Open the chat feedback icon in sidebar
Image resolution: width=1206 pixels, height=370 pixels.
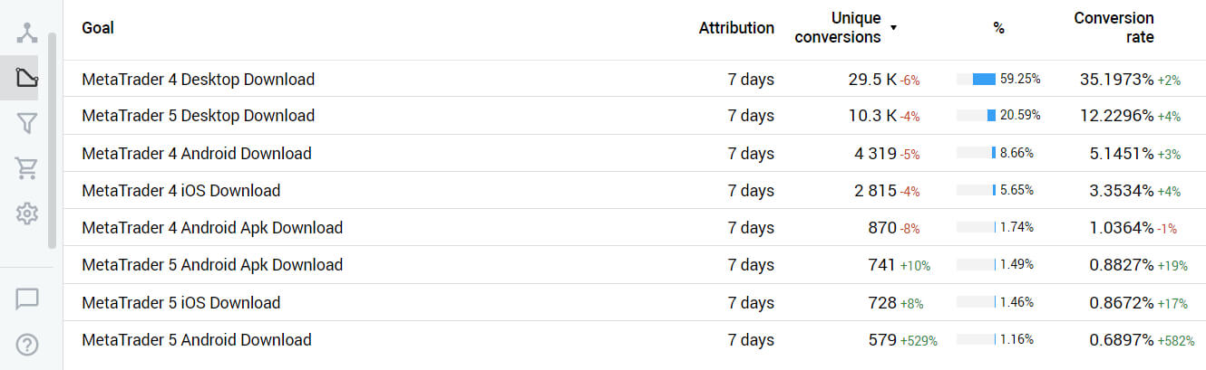coord(27,299)
